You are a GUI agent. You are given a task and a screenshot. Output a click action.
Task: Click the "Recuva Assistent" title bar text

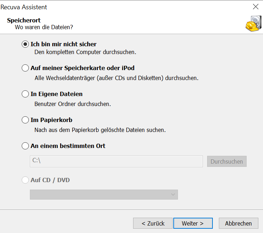point(24,7)
